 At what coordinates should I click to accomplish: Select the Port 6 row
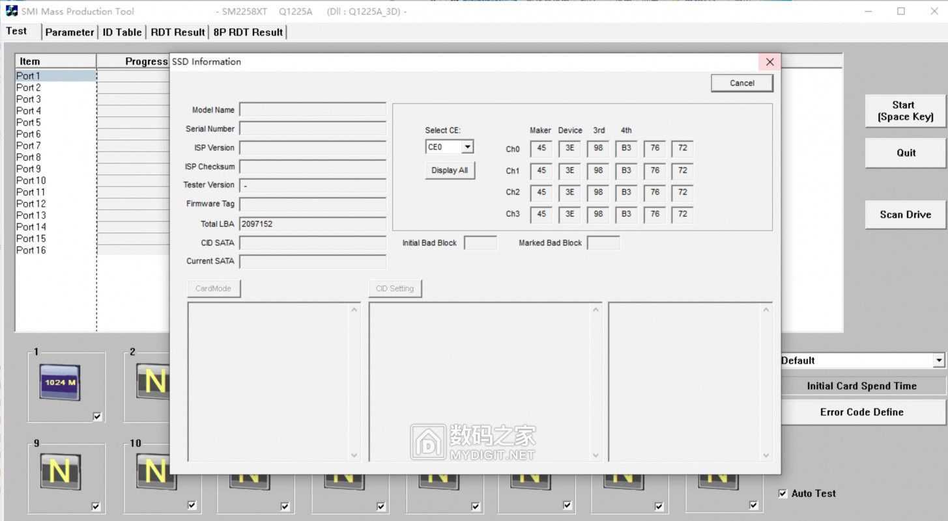point(55,134)
